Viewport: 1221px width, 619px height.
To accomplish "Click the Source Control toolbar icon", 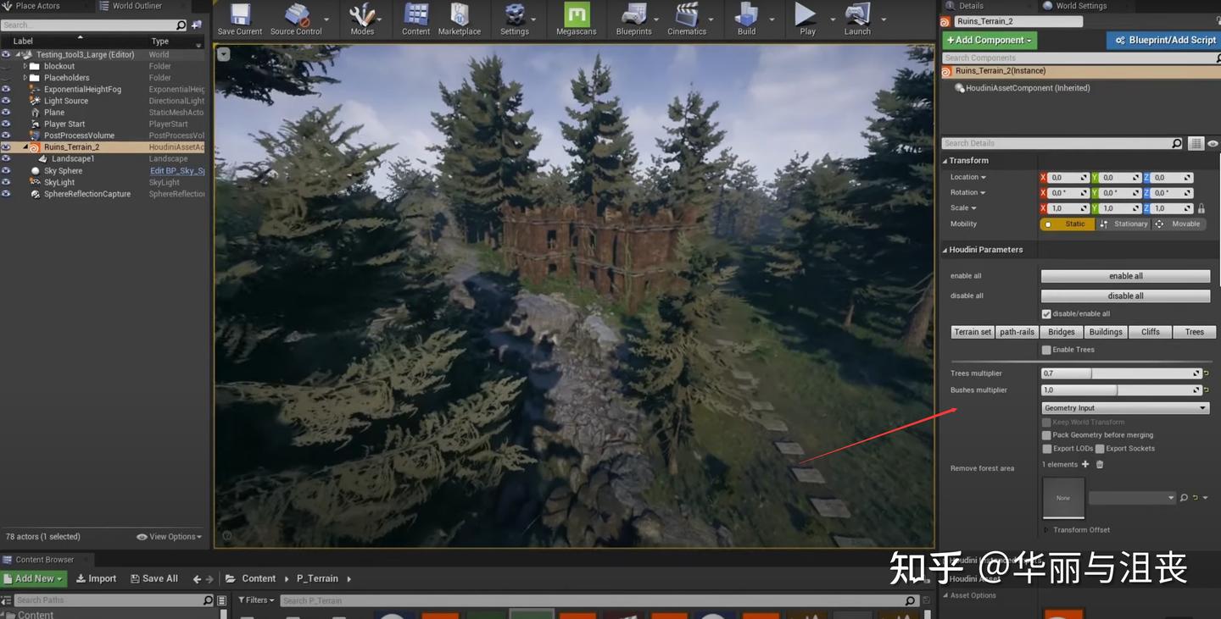I will coord(296,17).
